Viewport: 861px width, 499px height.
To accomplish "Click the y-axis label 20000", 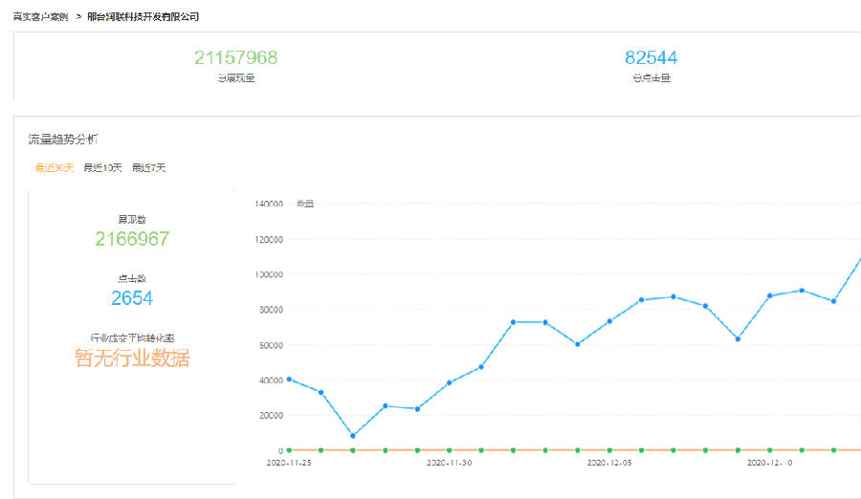I will (272, 415).
